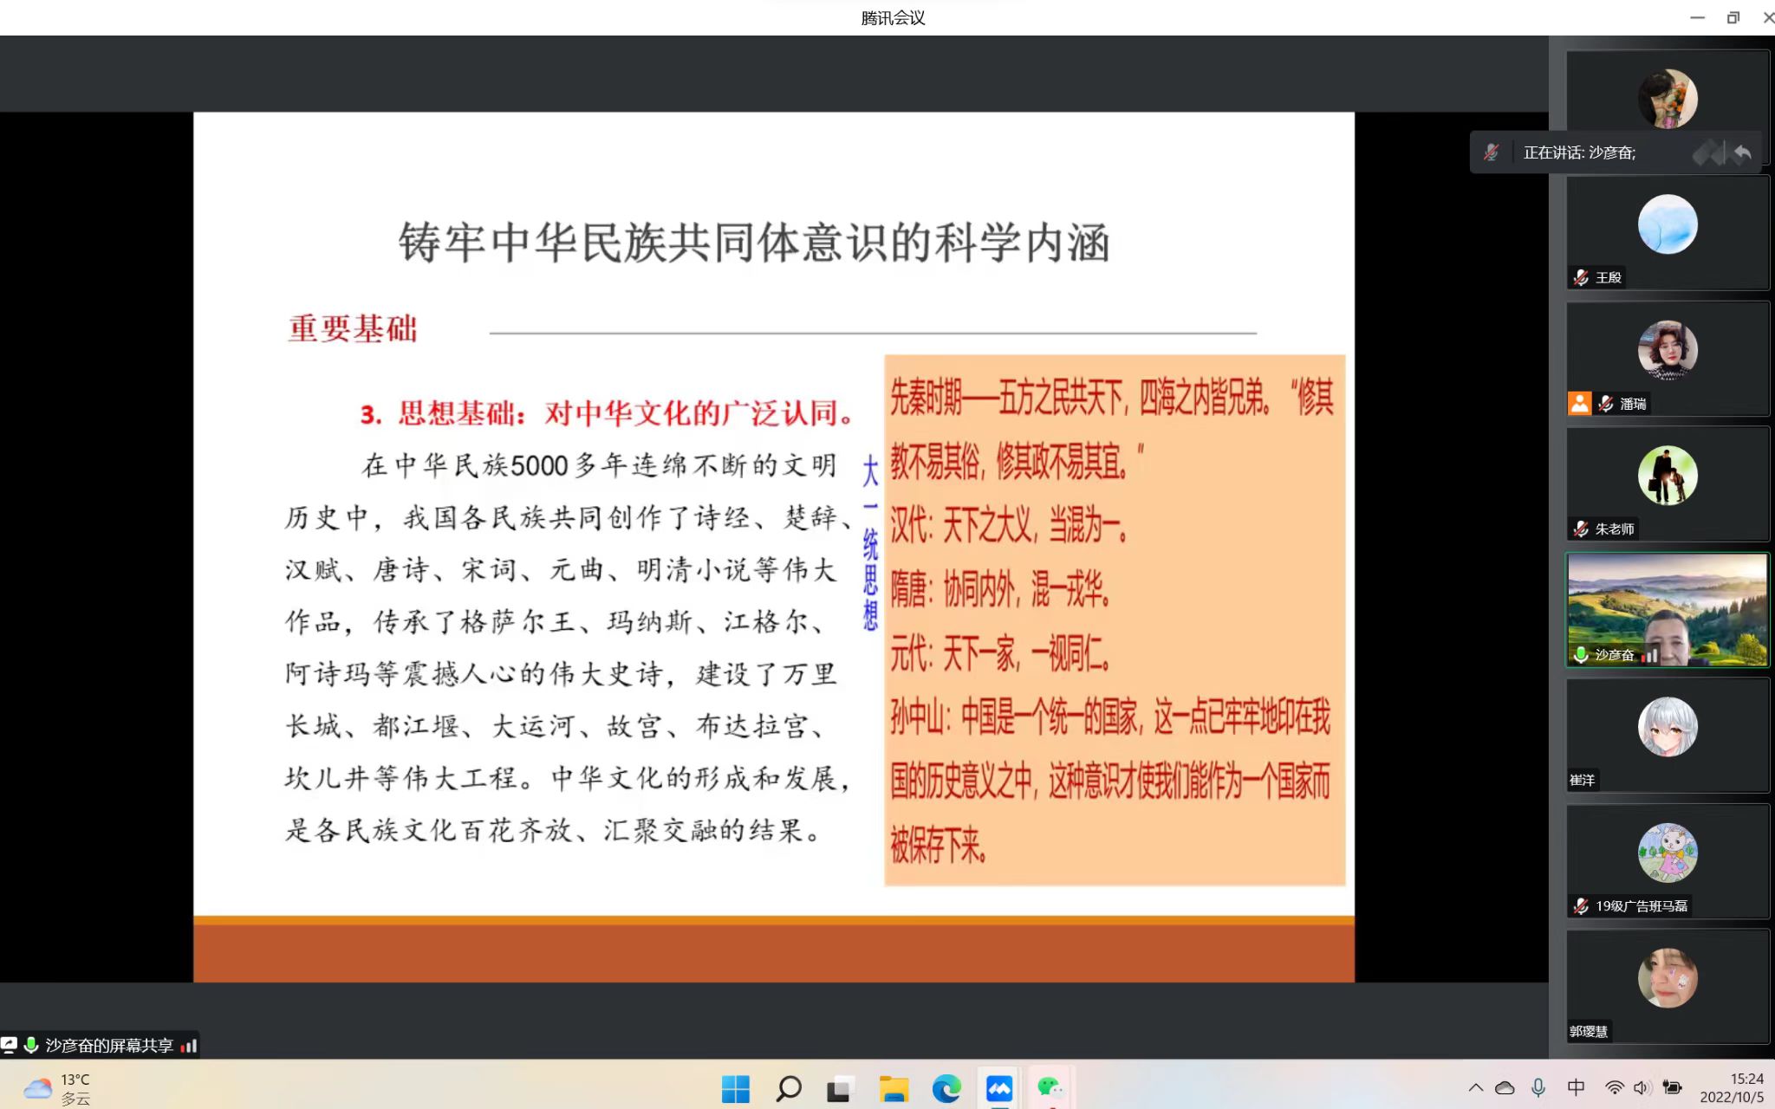Click the muted microphone icon in speaking bar
Screen dimensions: 1775x1109
(1491, 152)
